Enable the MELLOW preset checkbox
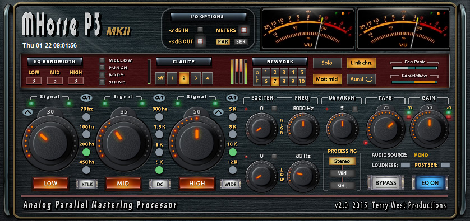This screenshot has height=221, width=470. pyautogui.click(x=102, y=60)
